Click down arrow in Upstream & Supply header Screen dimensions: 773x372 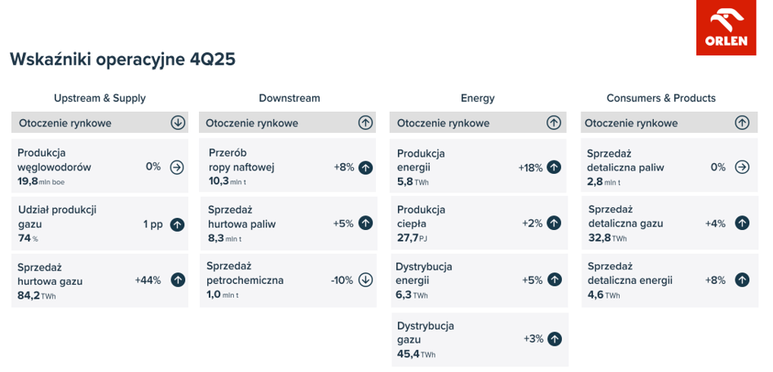(178, 122)
